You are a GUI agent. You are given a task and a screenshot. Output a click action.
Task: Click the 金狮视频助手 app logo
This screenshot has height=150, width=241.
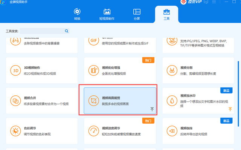[3, 2]
